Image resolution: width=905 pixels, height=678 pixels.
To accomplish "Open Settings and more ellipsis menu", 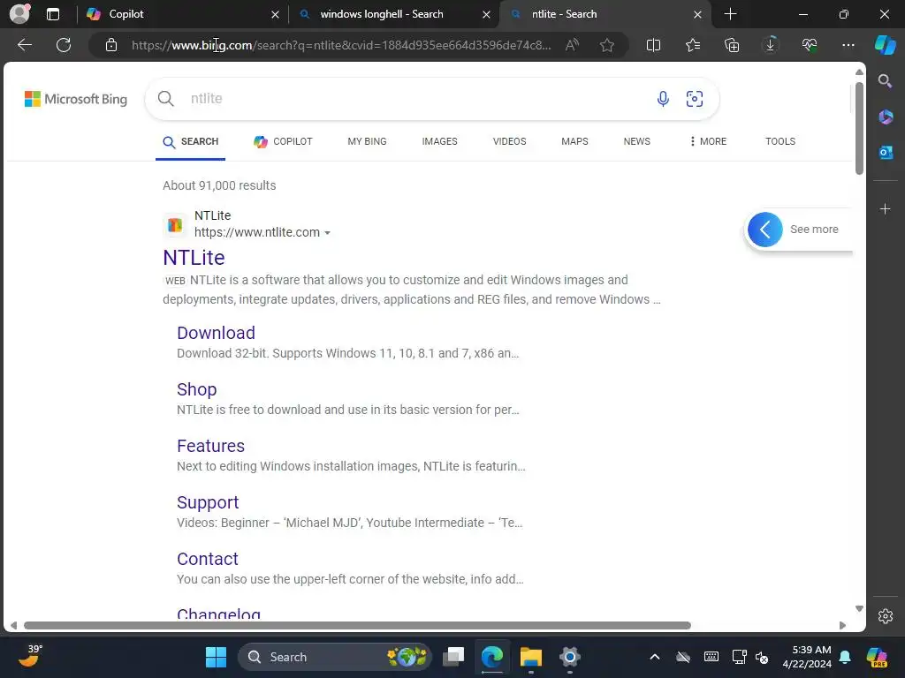I will coord(848,45).
